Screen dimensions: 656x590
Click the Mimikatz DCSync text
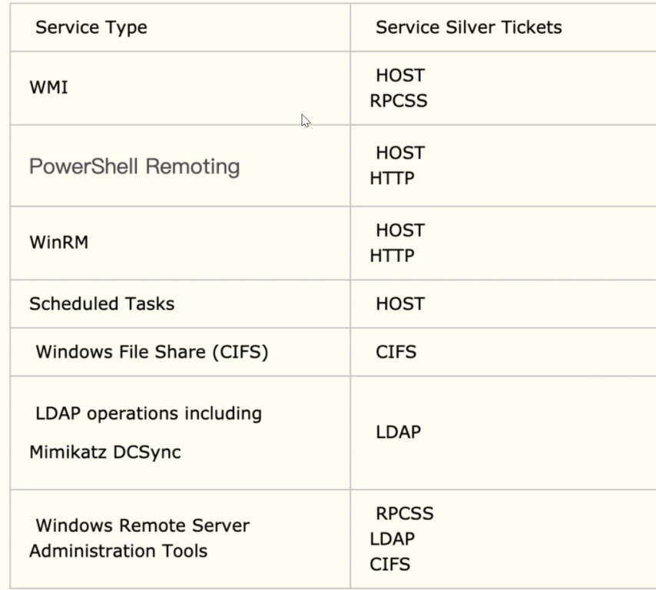[x=104, y=452]
